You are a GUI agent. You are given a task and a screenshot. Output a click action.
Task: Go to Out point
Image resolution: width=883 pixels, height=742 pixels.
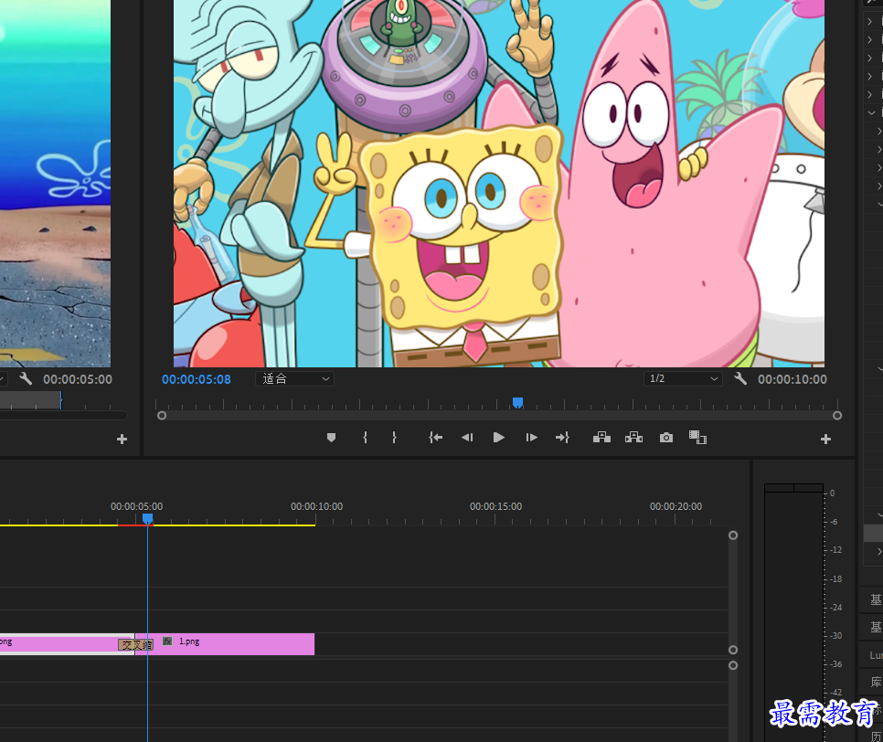[562, 438]
